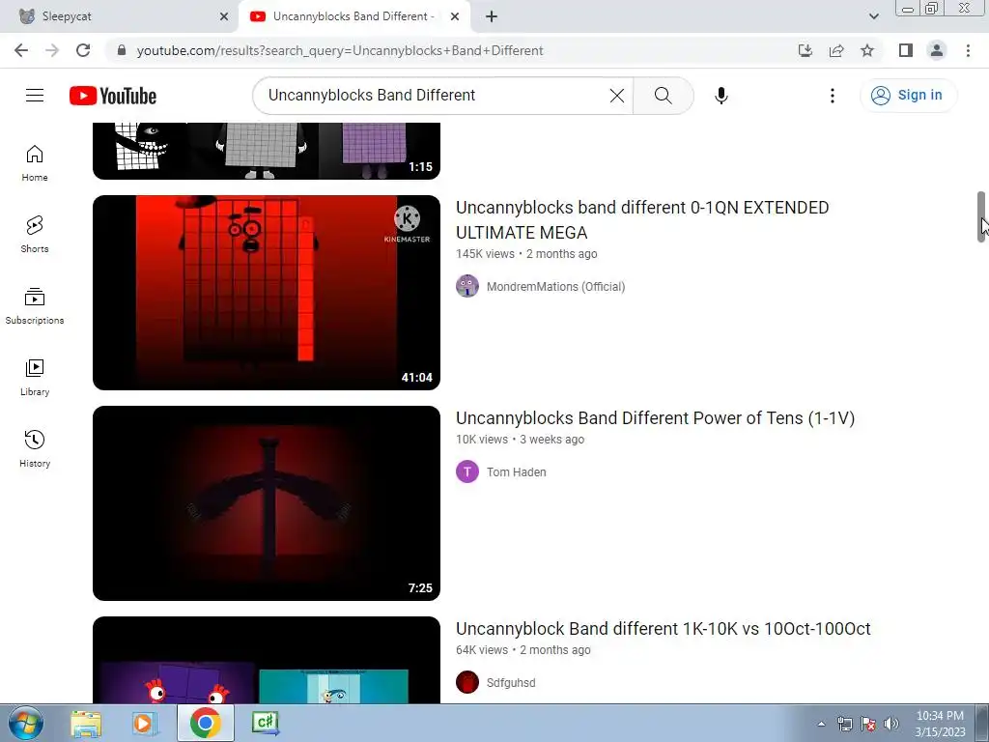Click '145K views' under the EXTENDED video
989x742 pixels.
point(485,254)
